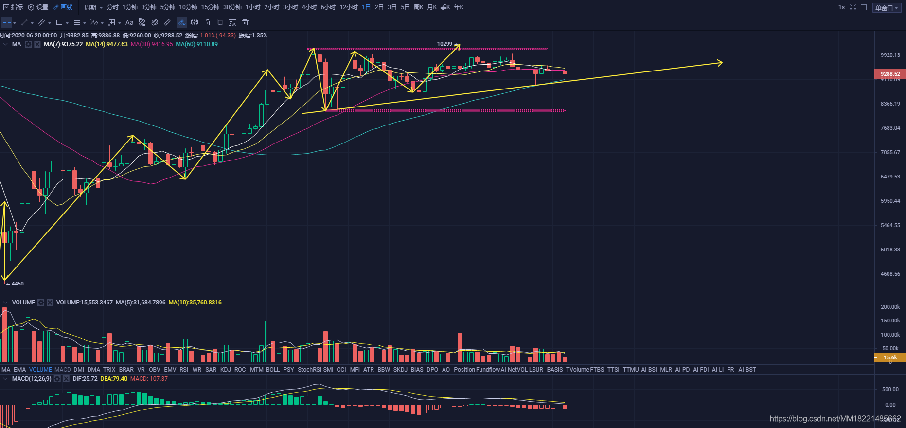Open measure range tool dropdown arrow
This screenshot has height=428, width=906.
click(x=120, y=23)
